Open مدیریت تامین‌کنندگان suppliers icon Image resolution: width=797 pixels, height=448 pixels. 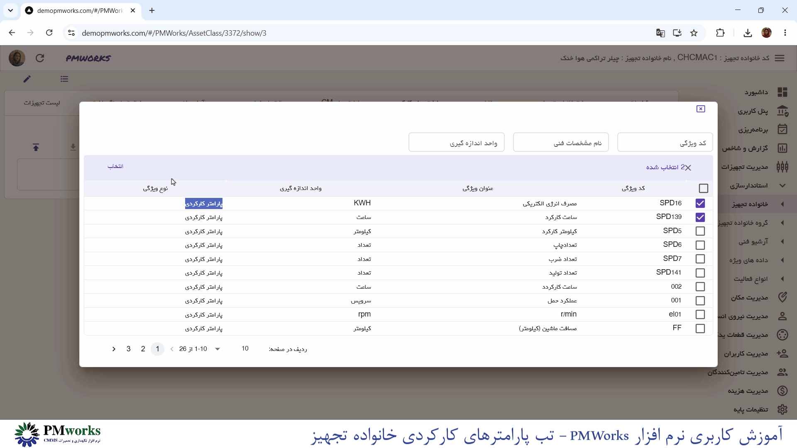[x=782, y=372]
